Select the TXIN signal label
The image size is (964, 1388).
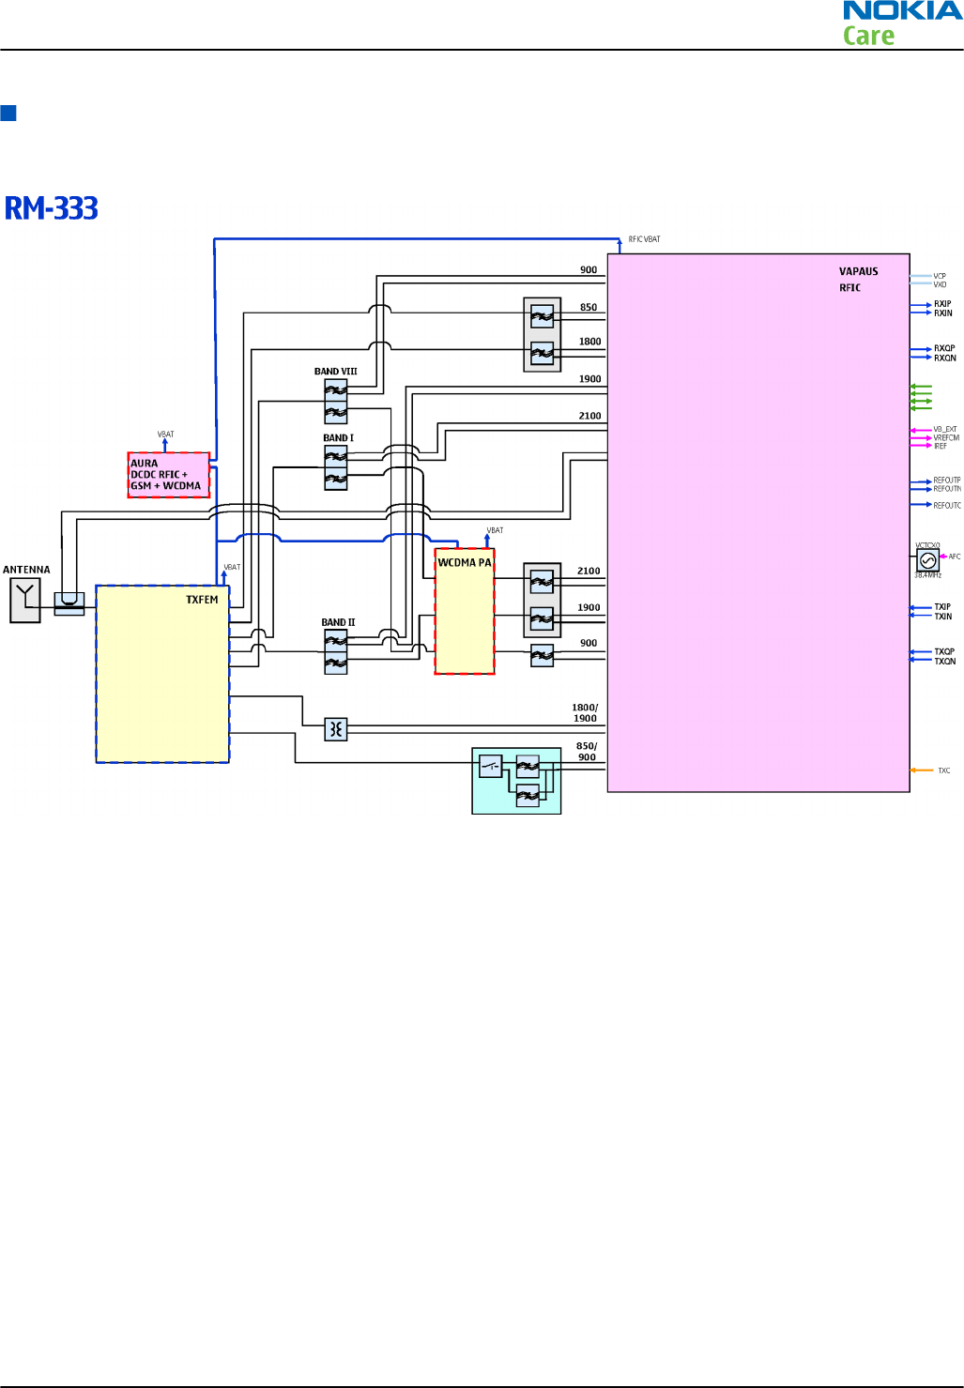(942, 617)
